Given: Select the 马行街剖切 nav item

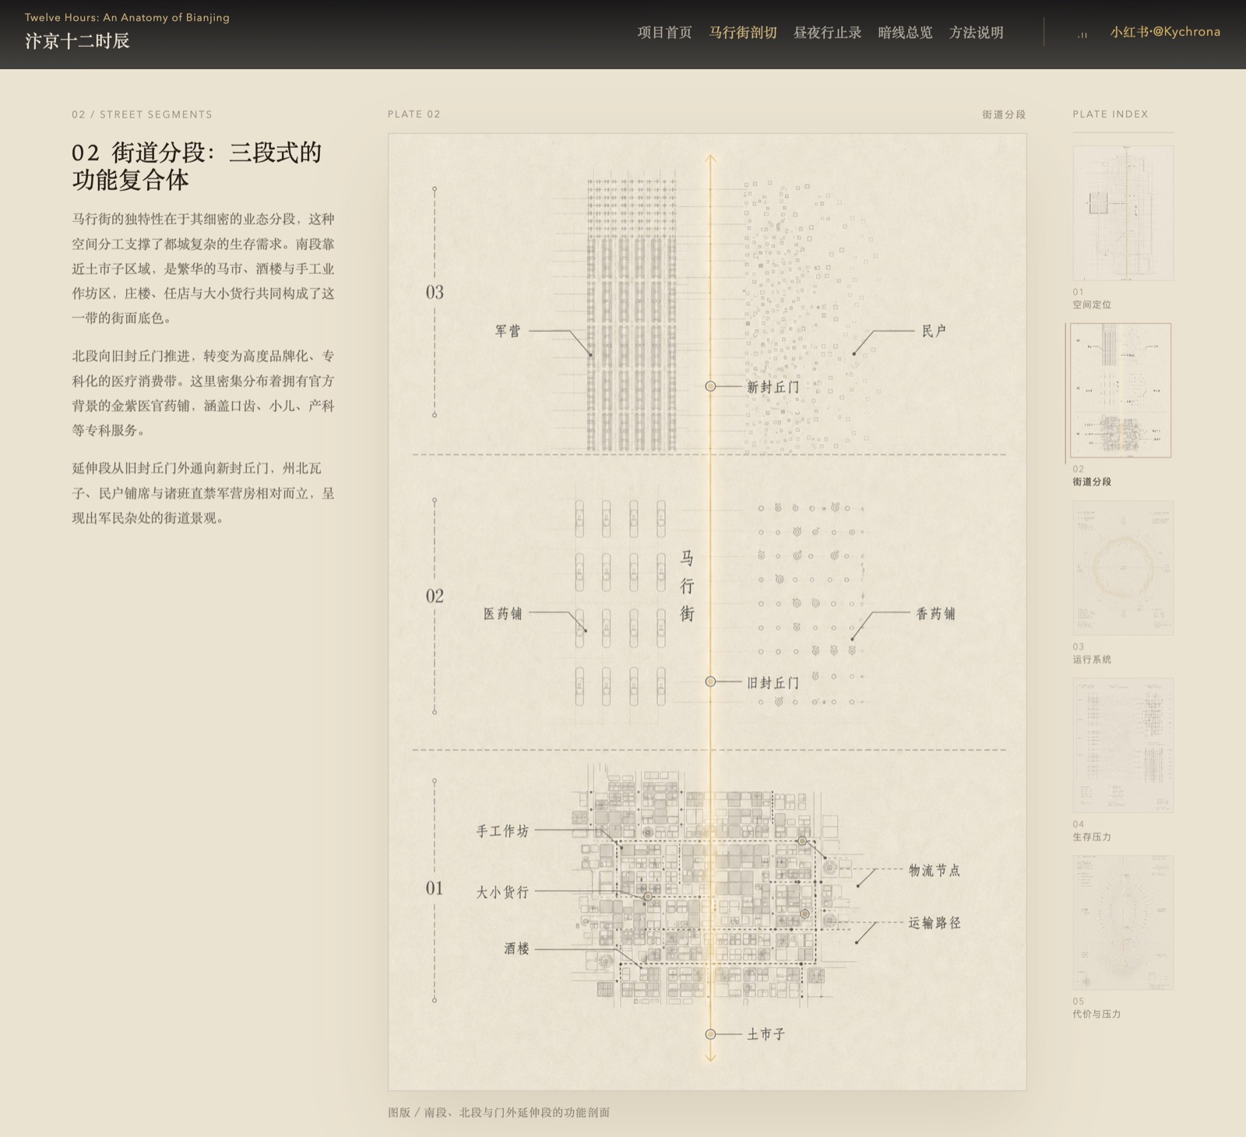Looking at the screenshot, I should coord(742,33).
